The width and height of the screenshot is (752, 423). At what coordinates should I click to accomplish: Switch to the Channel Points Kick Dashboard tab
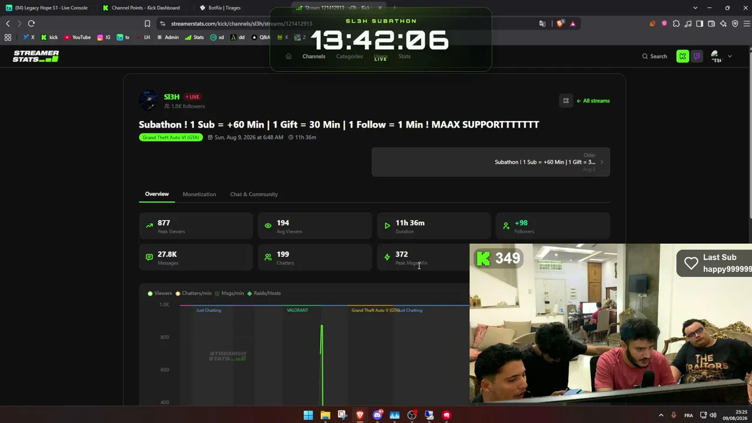click(142, 8)
